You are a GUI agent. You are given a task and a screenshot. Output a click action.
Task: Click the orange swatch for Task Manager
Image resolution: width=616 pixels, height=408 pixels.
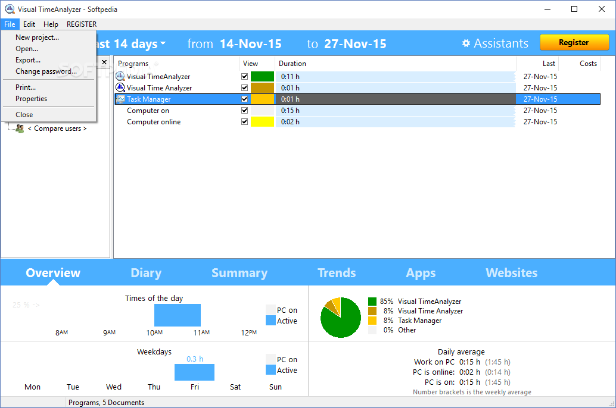262,99
